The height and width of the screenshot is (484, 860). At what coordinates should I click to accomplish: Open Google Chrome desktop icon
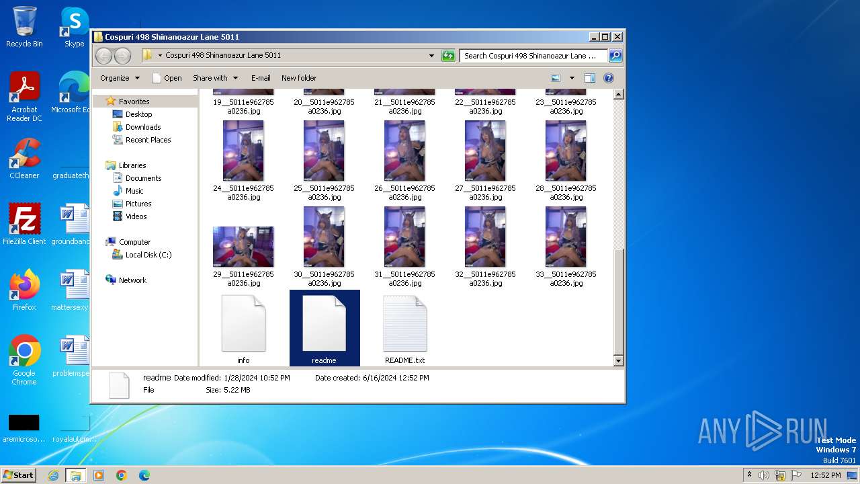click(x=24, y=360)
